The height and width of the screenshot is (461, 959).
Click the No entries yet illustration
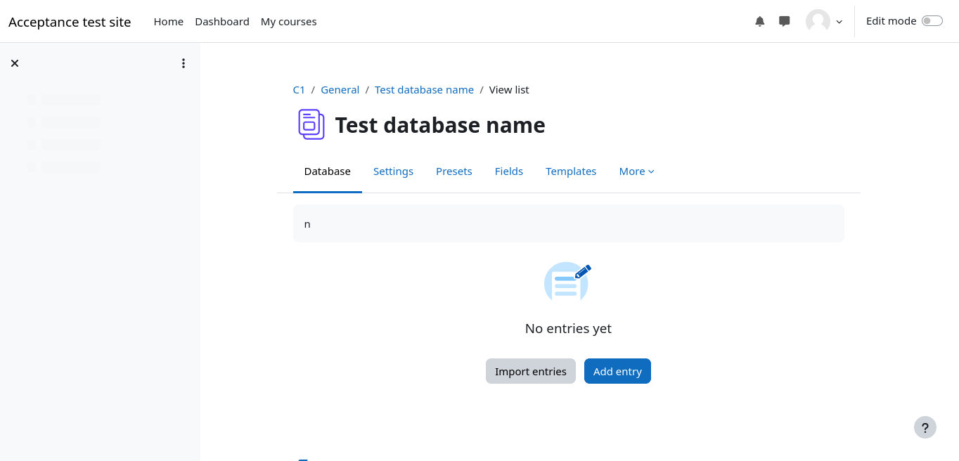(x=567, y=283)
